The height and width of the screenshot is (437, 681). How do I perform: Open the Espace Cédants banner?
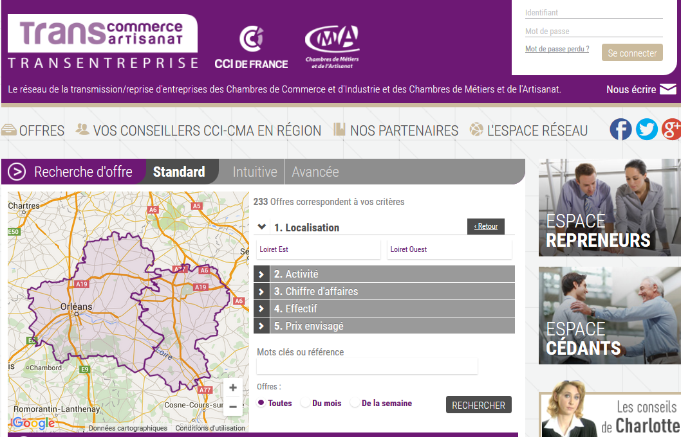coord(610,315)
